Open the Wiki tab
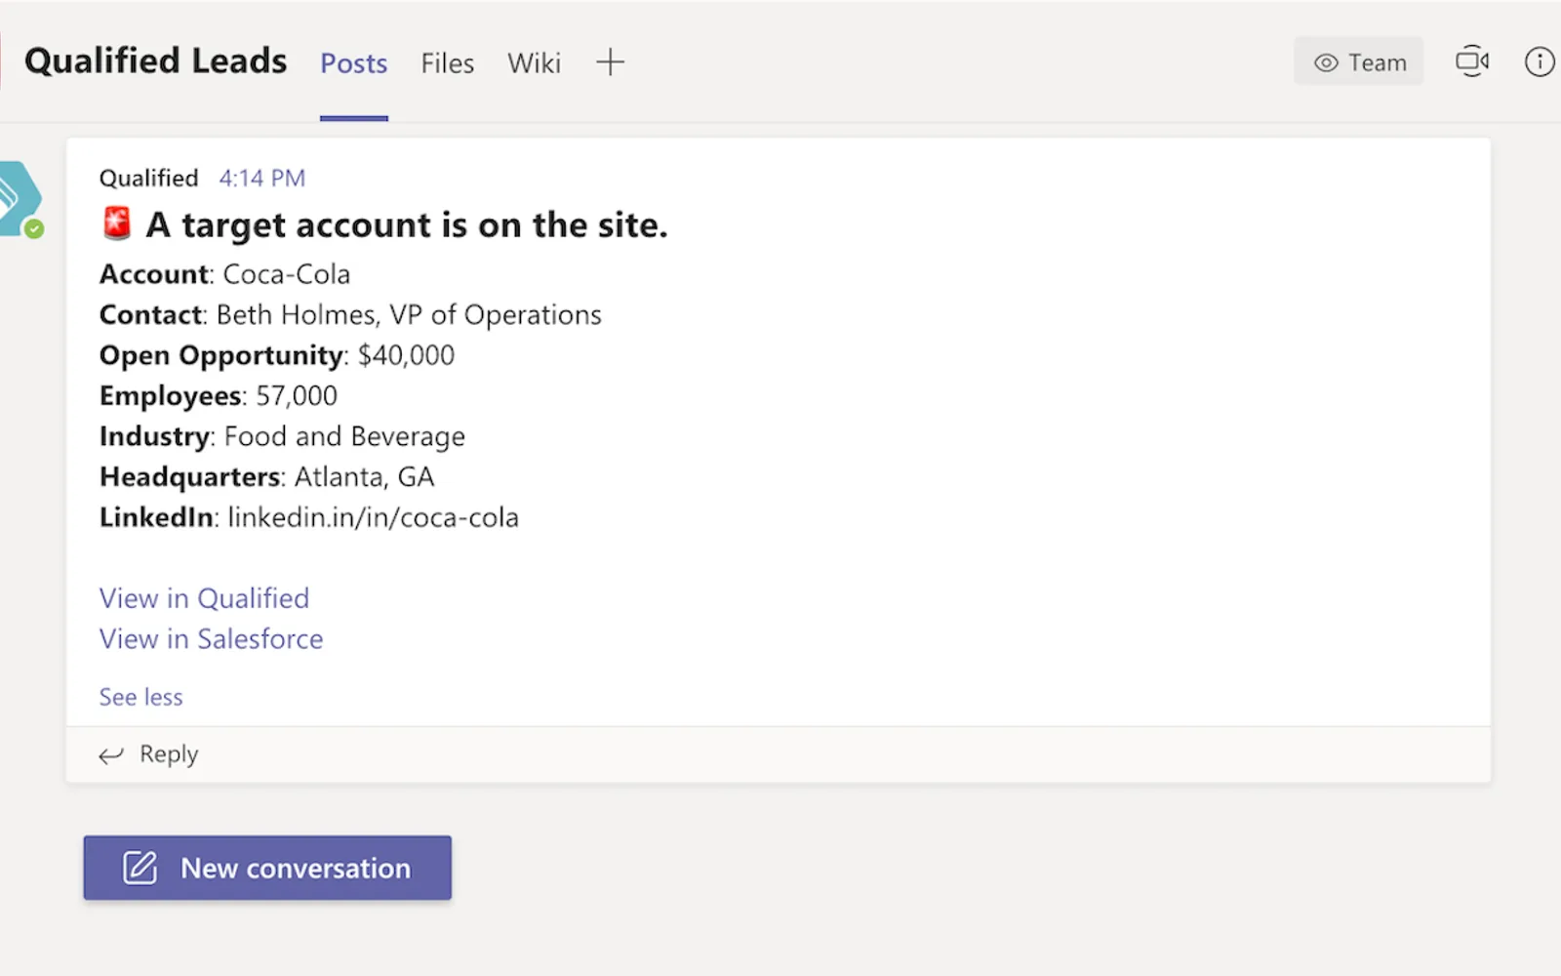Image resolution: width=1561 pixels, height=976 pixels. pos(534,63)
